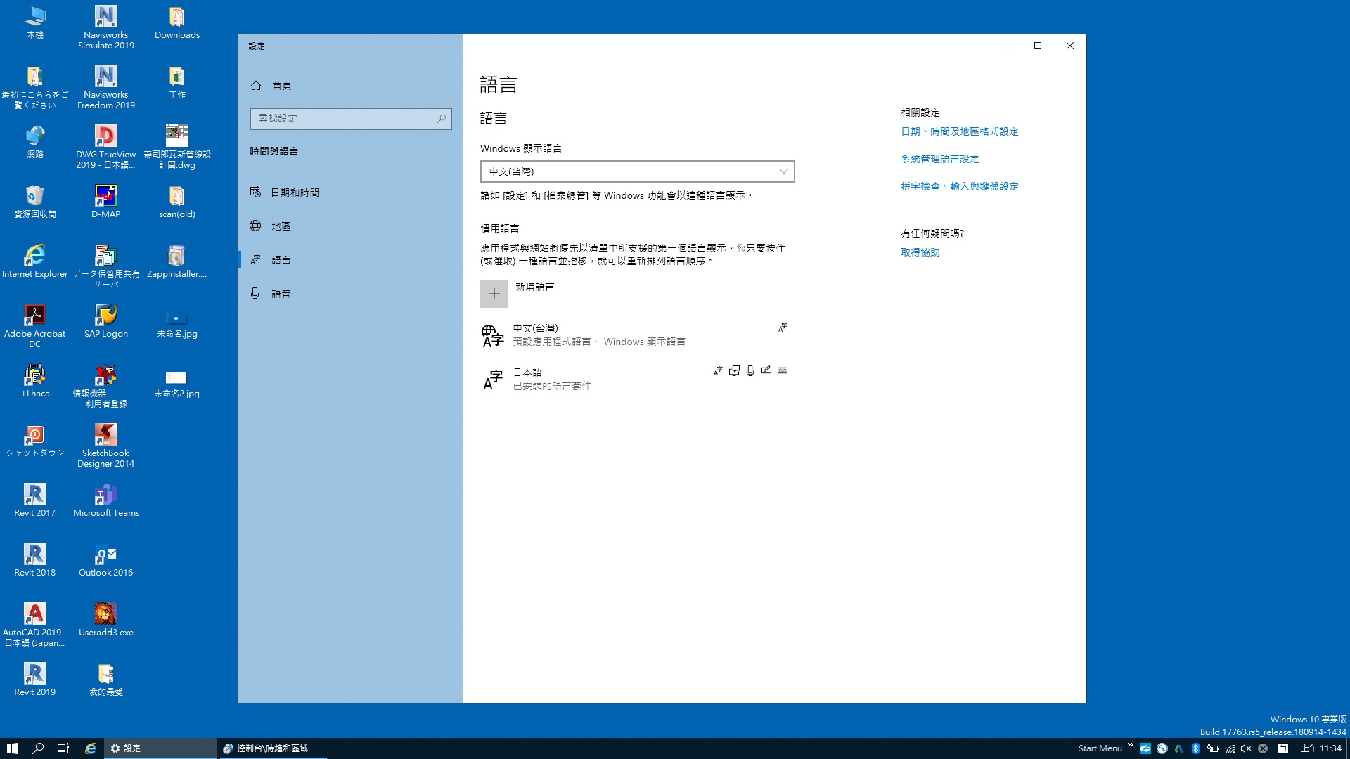The height and width of the screenshot is (759, 1350).
Task: Click display language icon on 中文(台灣) row
Action: point(783,327)
